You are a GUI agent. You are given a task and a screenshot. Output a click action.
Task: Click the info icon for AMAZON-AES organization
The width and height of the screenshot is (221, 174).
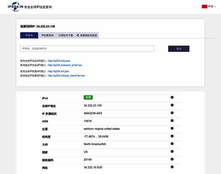172,113
